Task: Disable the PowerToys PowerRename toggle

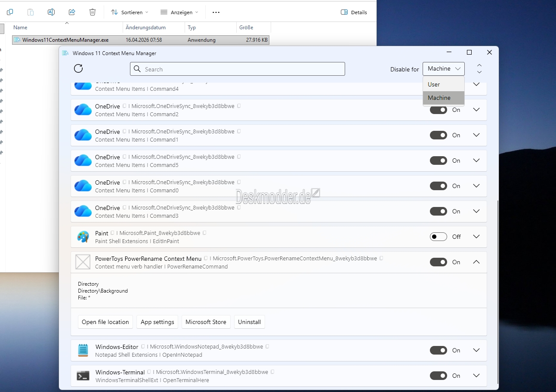Action: pos(438,262)
